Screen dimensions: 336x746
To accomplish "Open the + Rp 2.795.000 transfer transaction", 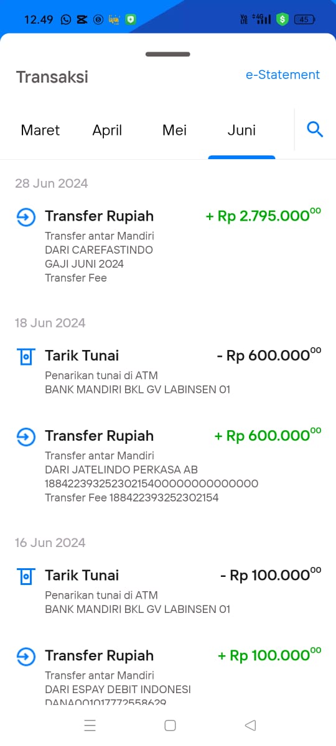I will point(168,246).
